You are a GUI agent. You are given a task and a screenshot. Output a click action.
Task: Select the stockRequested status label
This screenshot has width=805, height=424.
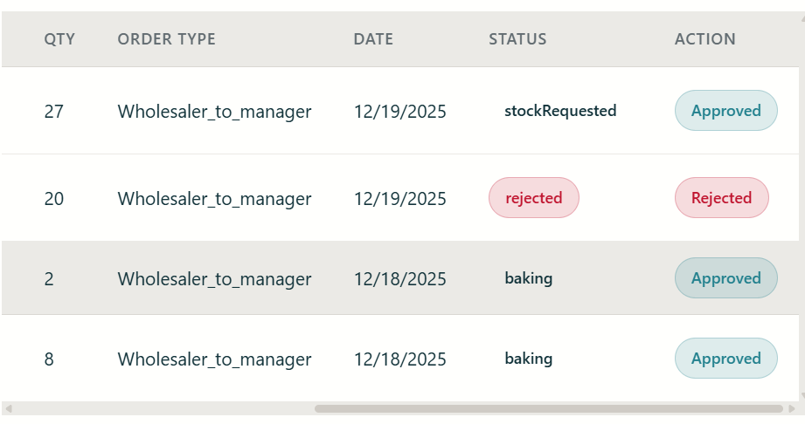point(560,111)
